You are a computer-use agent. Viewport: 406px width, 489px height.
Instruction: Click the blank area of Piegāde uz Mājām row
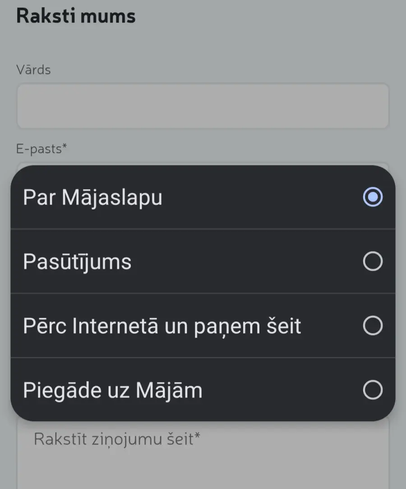coord(280,391)
